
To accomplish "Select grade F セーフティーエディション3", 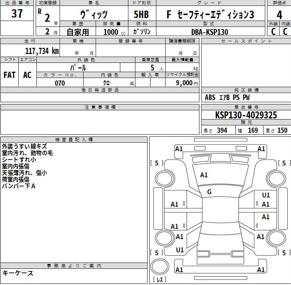I will tap(210, 14).
